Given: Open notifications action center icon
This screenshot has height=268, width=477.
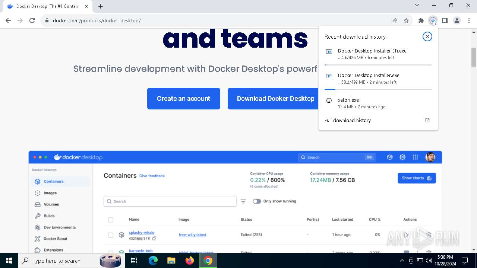Looking at the screenshot, I should [x=465, y=261].
